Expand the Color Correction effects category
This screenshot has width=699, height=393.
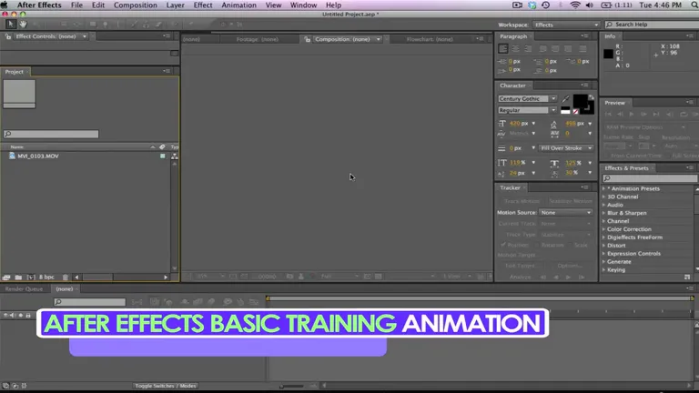(604, 229)
